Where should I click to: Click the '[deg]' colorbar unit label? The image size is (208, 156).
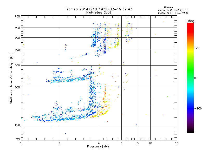191,21
